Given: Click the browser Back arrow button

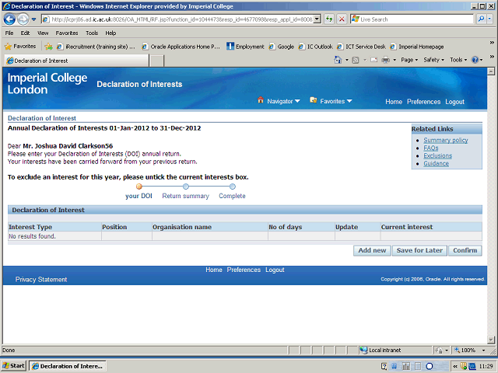Looking at the screenshot, I should pos(10,19).
